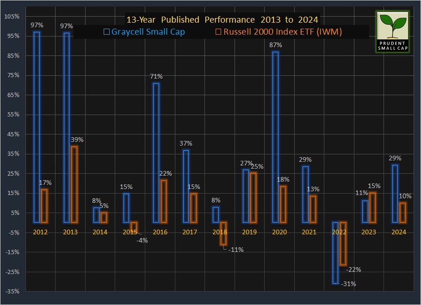Click the '55%' y-axis label
Image resolution: width=421 pixels, height=305 pixels.
[13, 115]
